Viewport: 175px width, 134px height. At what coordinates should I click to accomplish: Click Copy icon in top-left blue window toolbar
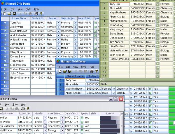(25, 14)
